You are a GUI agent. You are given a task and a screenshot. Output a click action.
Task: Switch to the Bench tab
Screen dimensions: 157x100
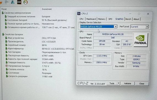[128, 19]
